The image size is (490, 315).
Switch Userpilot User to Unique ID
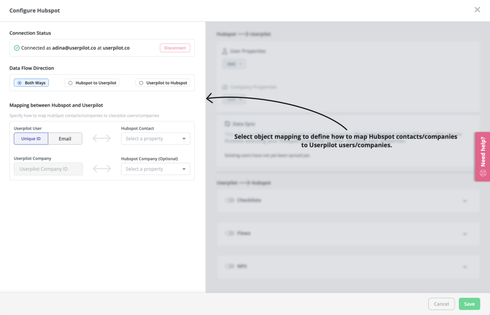tap(31, 138)
